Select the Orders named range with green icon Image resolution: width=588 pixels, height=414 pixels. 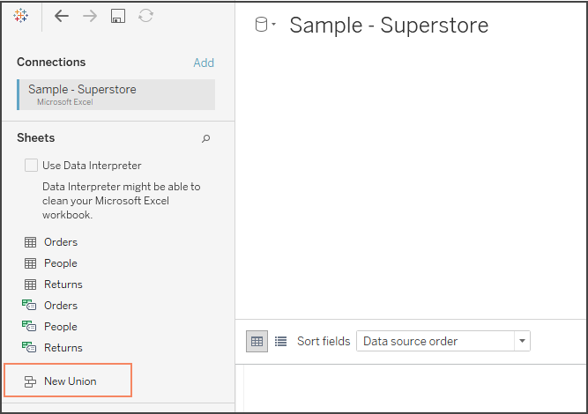pyautogui.click(x=50, y=306)
